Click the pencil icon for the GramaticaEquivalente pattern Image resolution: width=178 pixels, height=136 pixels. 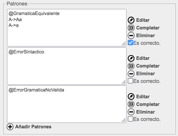pyautogui.click(x=131, y=20)
